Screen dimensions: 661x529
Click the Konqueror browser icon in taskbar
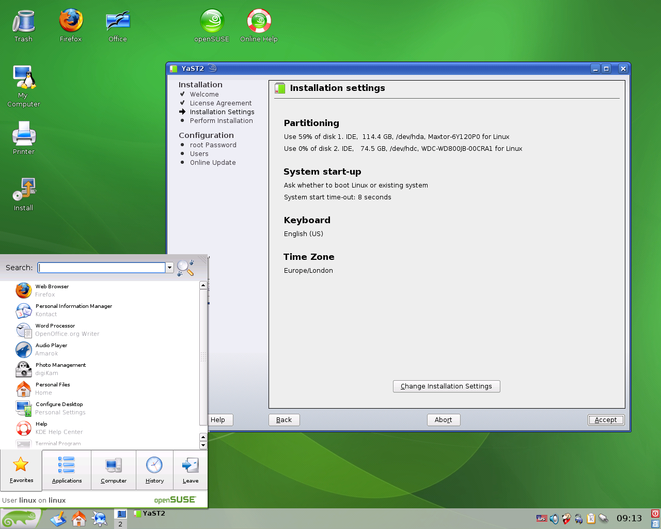99,519
